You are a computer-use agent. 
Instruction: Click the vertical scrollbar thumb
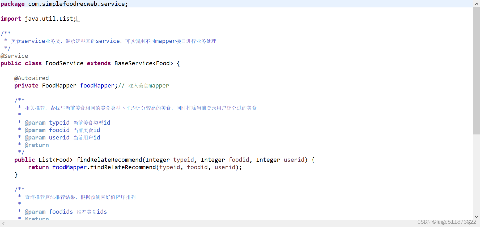477,71
